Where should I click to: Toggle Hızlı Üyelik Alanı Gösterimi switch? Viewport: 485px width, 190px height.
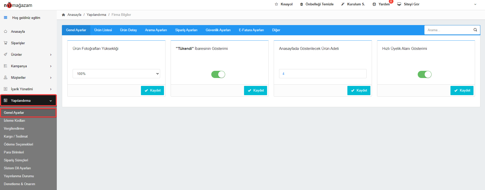click(425, 74)
